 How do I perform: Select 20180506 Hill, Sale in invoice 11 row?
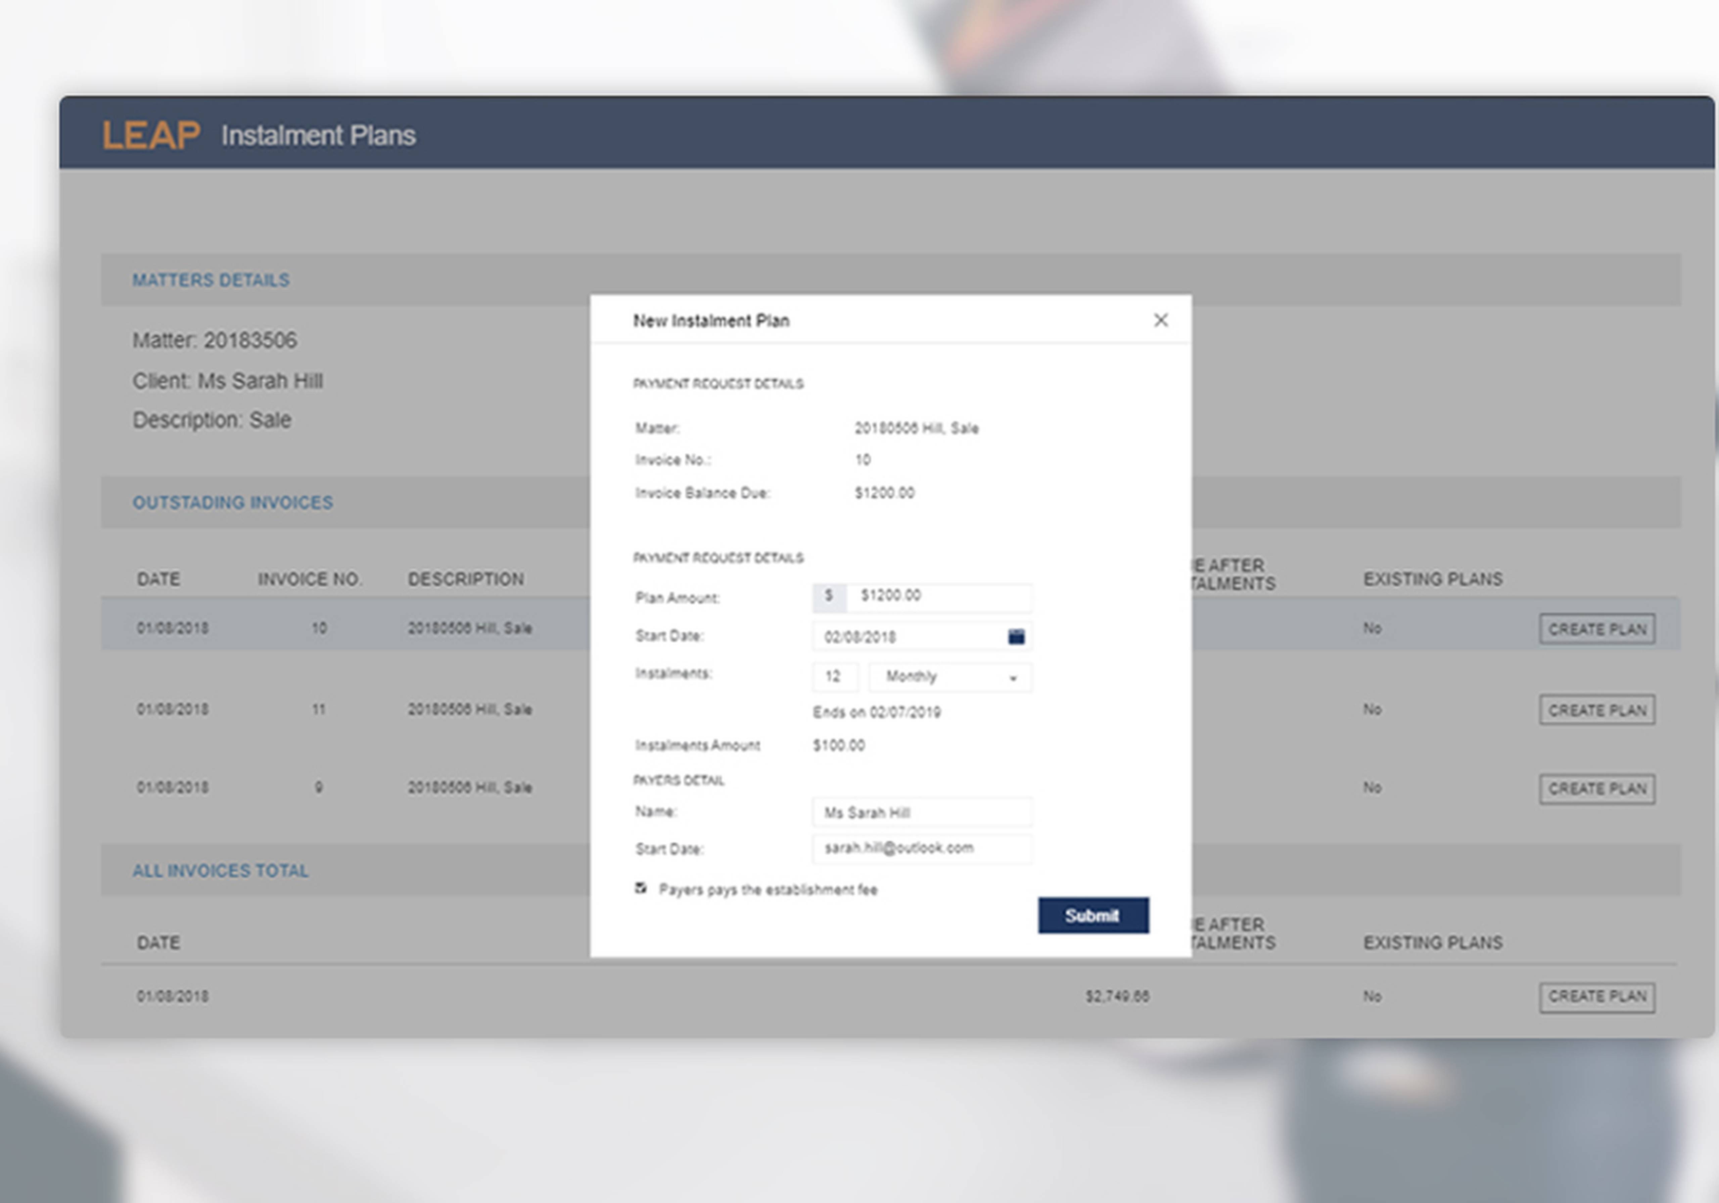[469, 709]
